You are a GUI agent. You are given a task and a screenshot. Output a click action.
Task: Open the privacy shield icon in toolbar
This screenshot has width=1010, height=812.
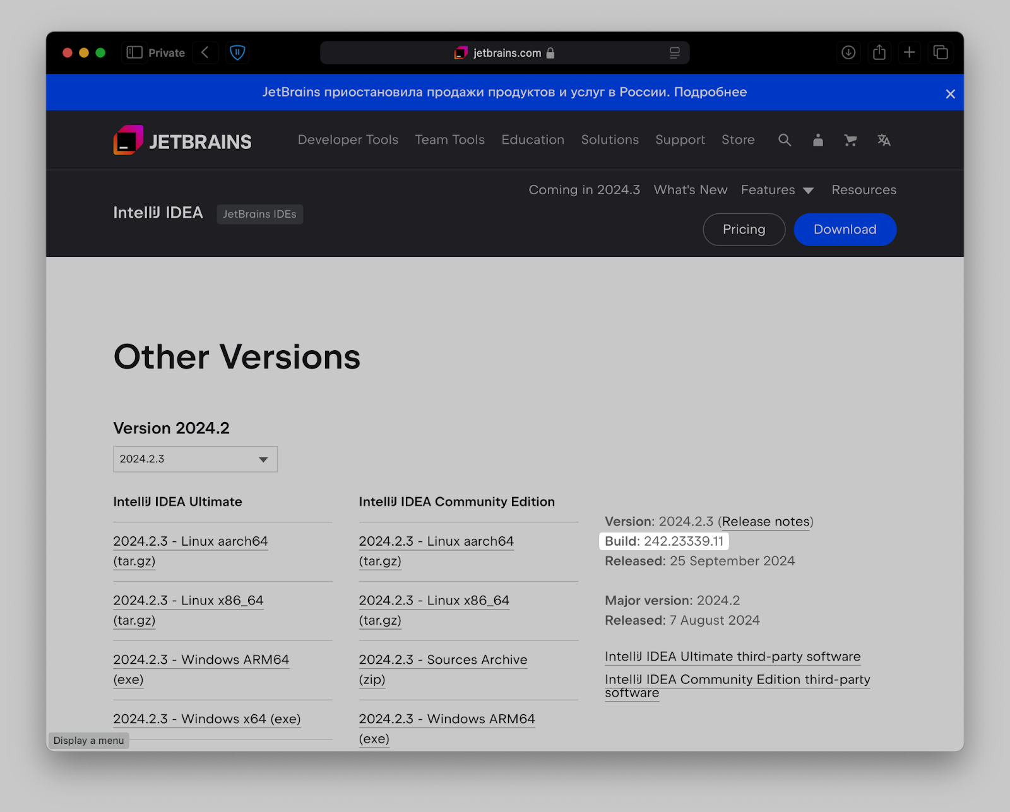click(237, 52)
